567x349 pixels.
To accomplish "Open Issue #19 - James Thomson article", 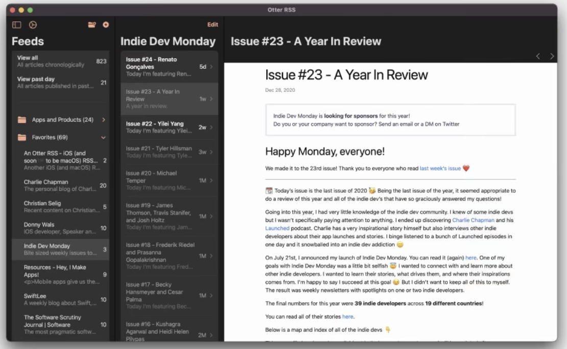I will pos(169,216).
